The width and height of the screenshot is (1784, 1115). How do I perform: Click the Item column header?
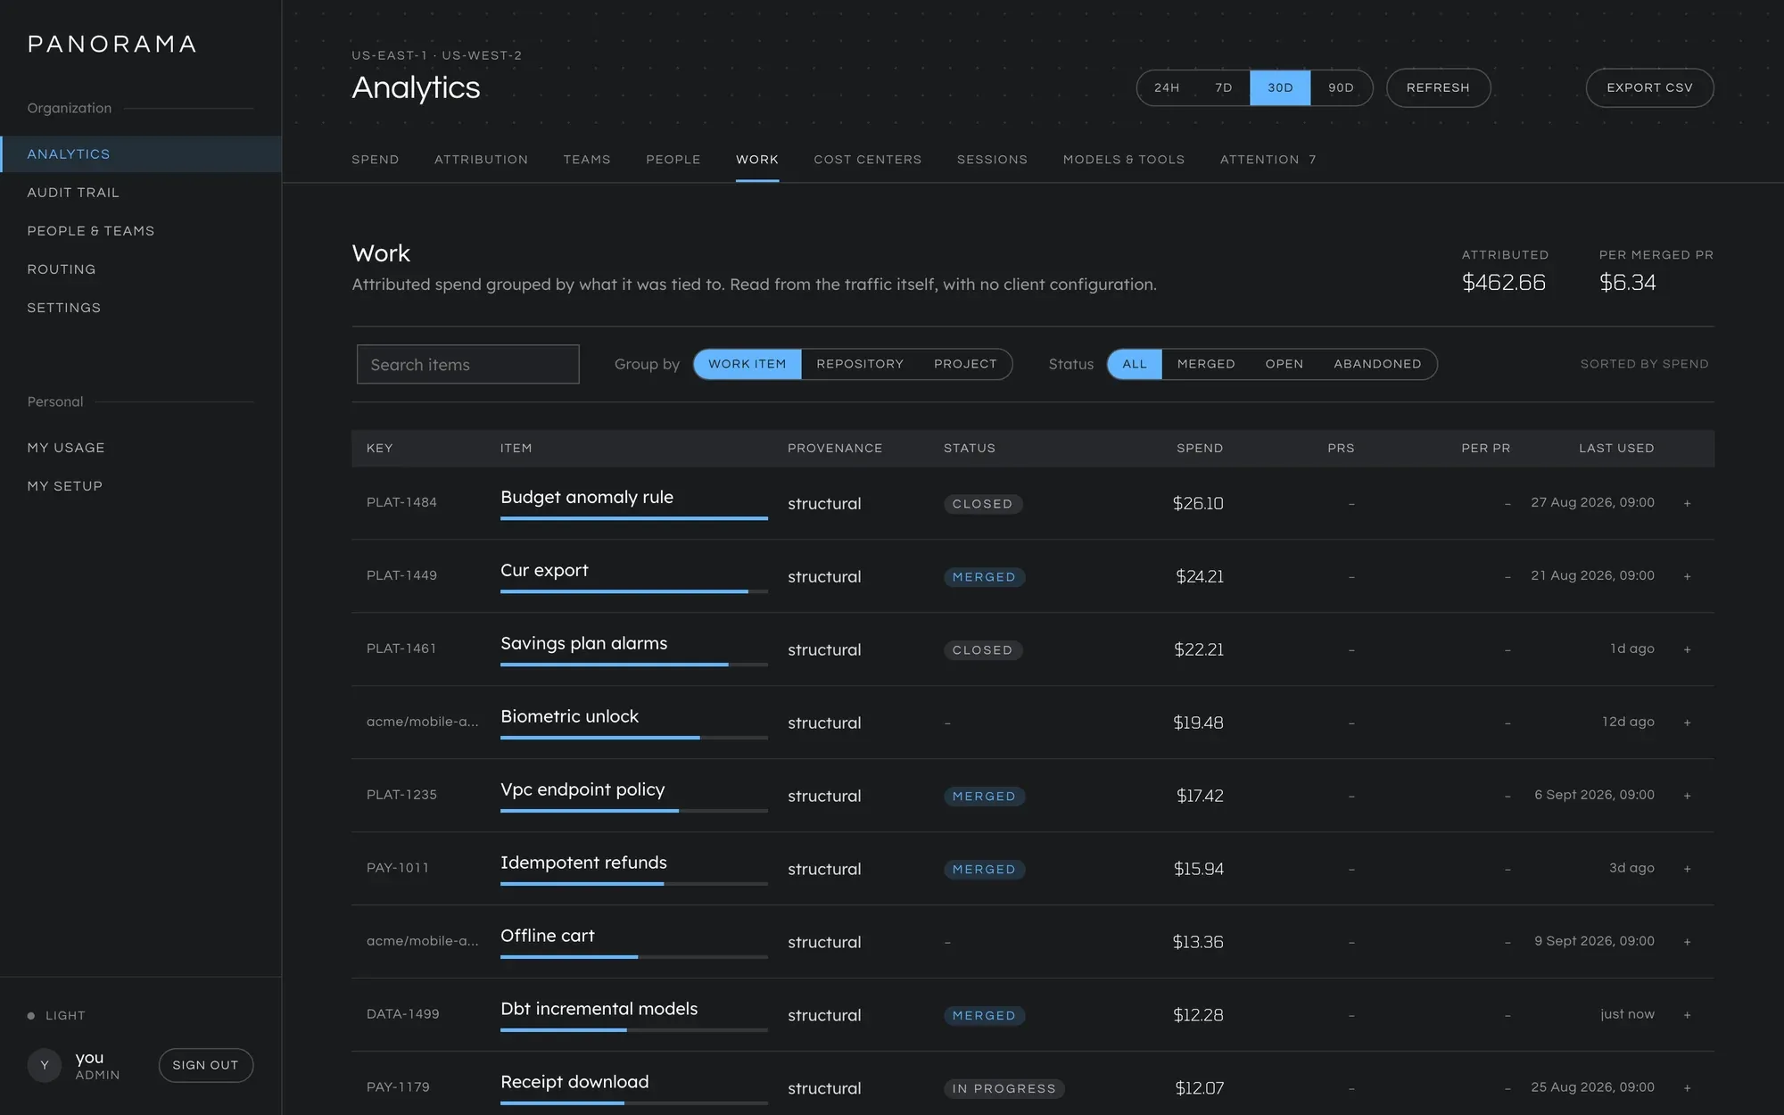[x=516, y=448]
